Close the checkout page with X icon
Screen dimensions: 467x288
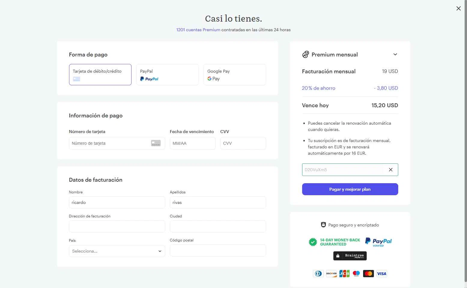click(458, 8)
